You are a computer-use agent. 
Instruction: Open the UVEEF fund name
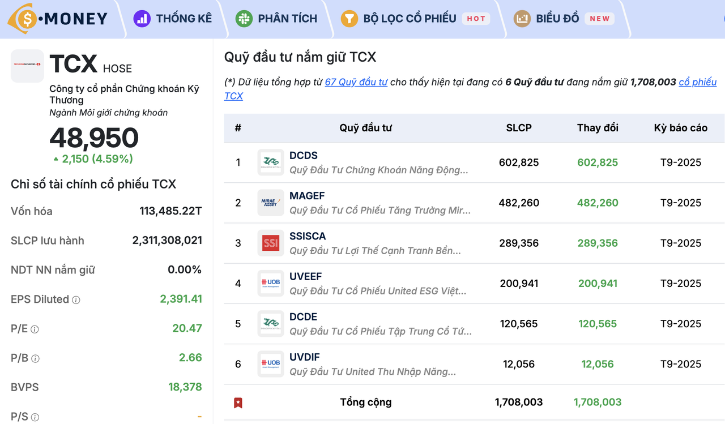tap(305, 276)
